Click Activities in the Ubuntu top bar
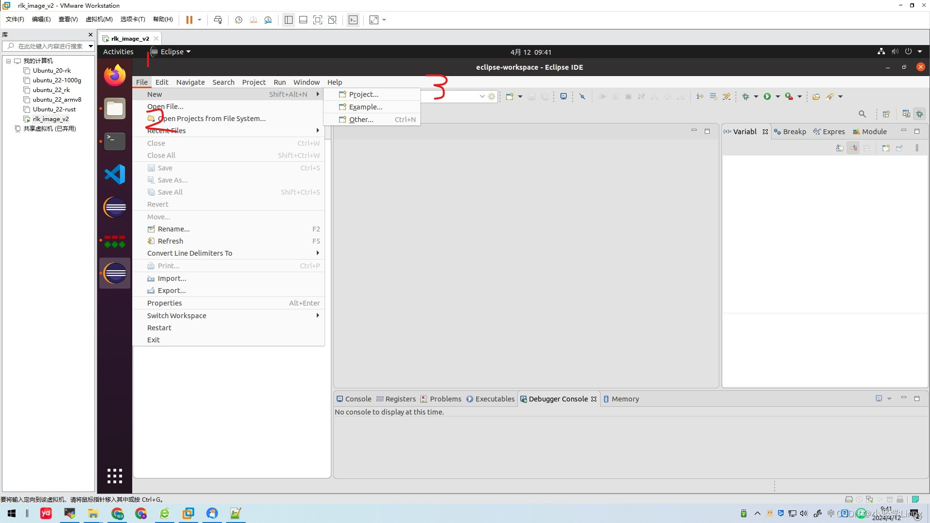This screenshot has width=930, height=523. (118, 52)
